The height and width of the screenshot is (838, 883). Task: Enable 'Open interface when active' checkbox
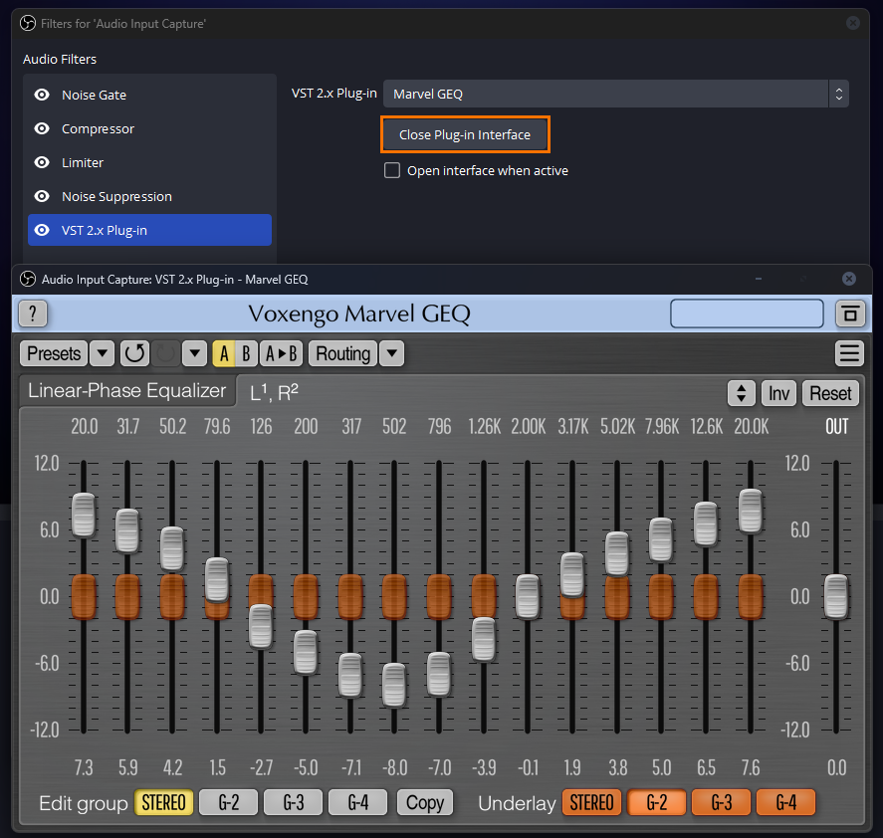pyautogui.click(x=392, y=170)
